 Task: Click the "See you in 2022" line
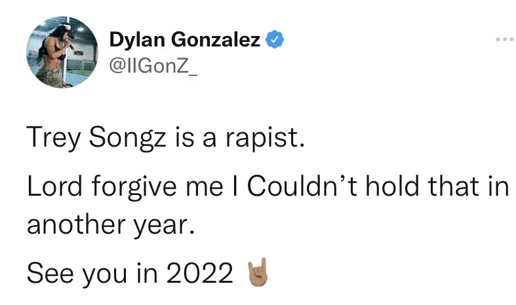point(130,274)
